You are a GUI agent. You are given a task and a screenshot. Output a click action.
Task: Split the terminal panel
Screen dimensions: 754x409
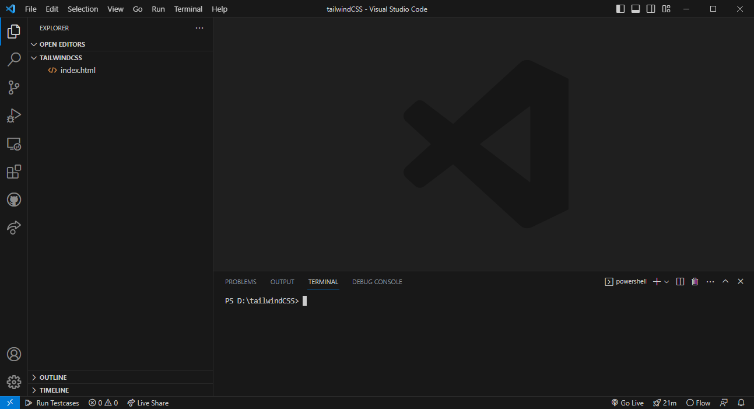(680, 282)
